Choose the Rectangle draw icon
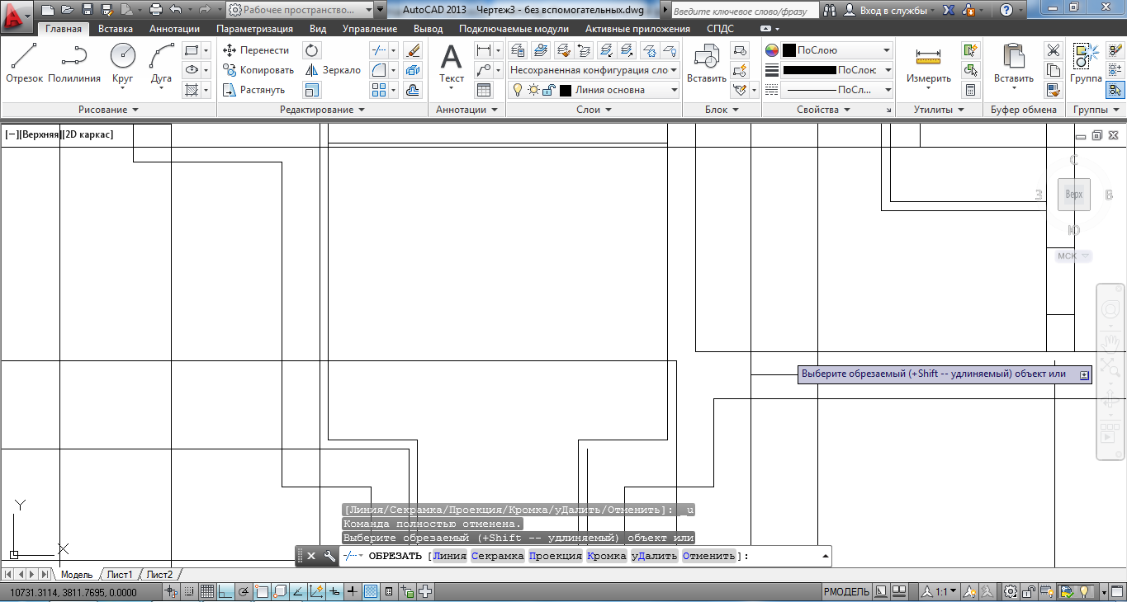1127x602 pixels. (192, 50)
